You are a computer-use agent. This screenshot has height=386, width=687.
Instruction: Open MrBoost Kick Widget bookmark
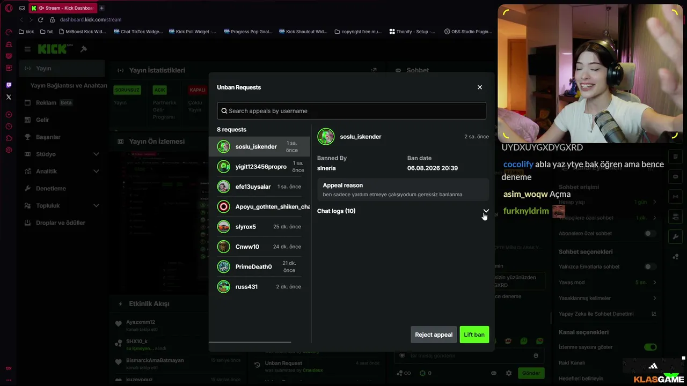click(x=82, y=32)
